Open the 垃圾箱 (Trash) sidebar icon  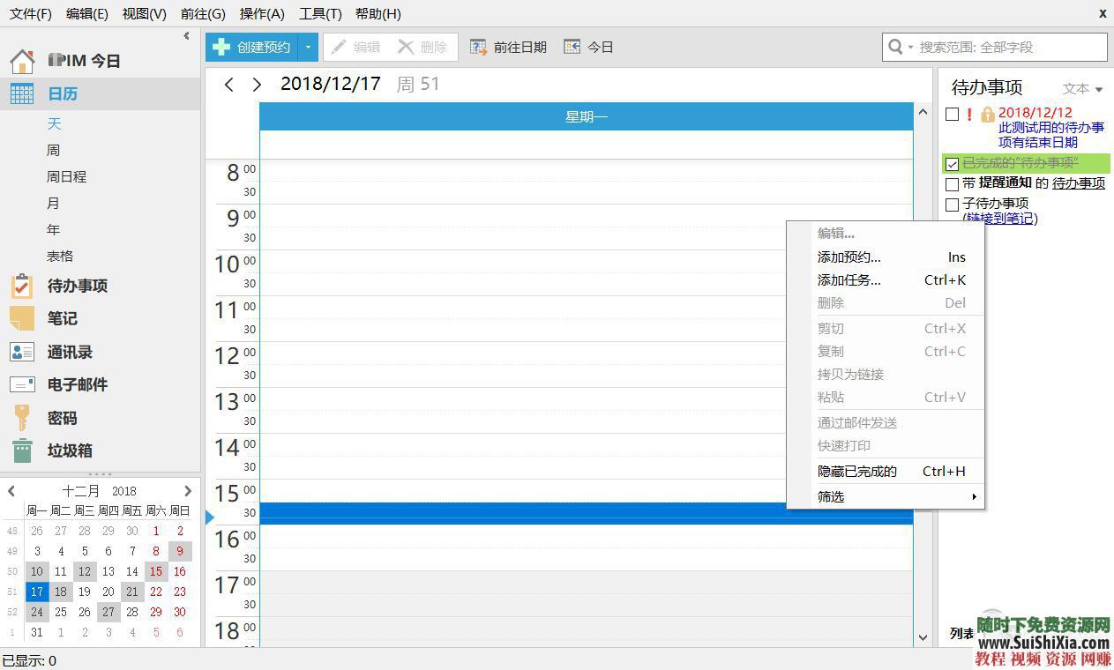(21, 450)
